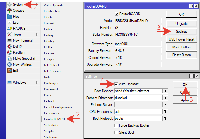200x139 pixels.
Task: Open Reset Configuration entry
Action: coord(62,107)
